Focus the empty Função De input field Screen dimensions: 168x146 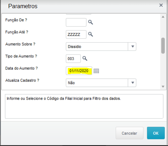coord(76,22)
